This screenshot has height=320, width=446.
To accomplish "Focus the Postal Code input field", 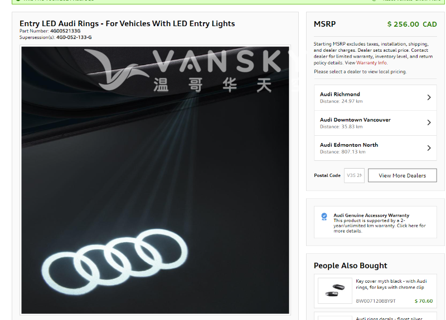I will 354,175.
